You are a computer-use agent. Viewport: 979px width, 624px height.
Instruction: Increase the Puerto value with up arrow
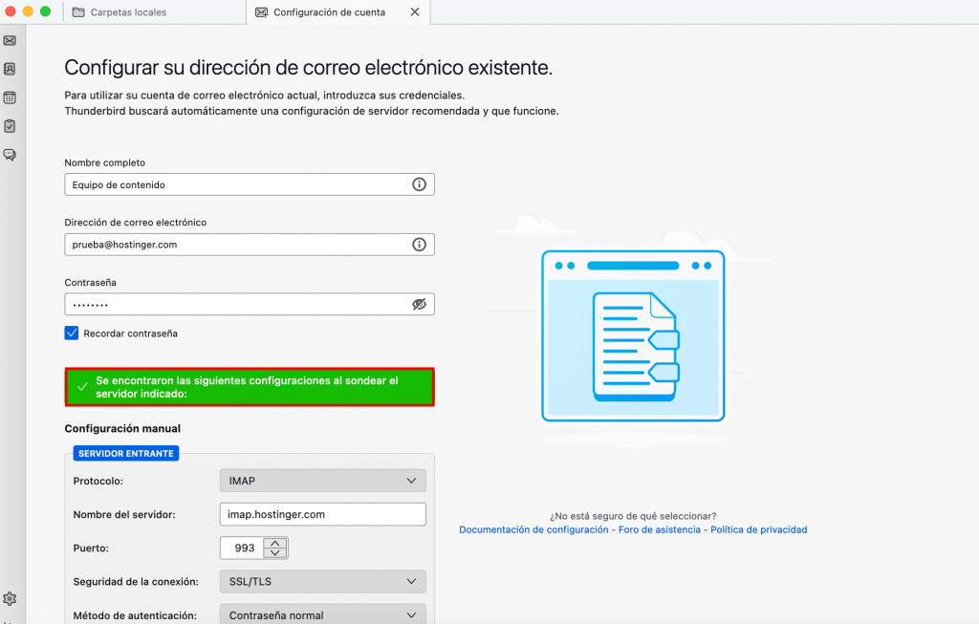pyautogui.click(x=275, y=543)
